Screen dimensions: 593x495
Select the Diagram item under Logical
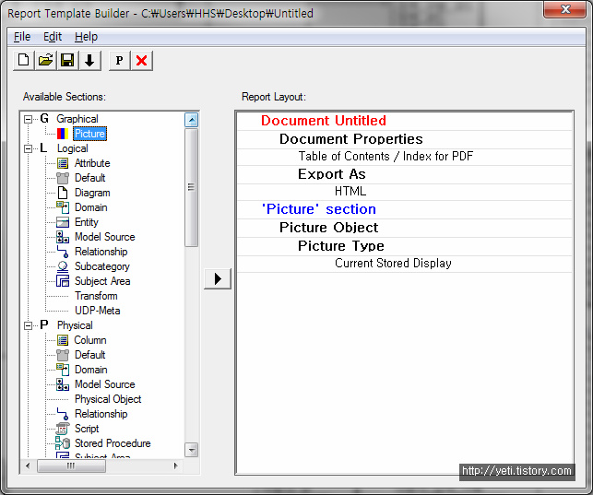coord(91,193)
